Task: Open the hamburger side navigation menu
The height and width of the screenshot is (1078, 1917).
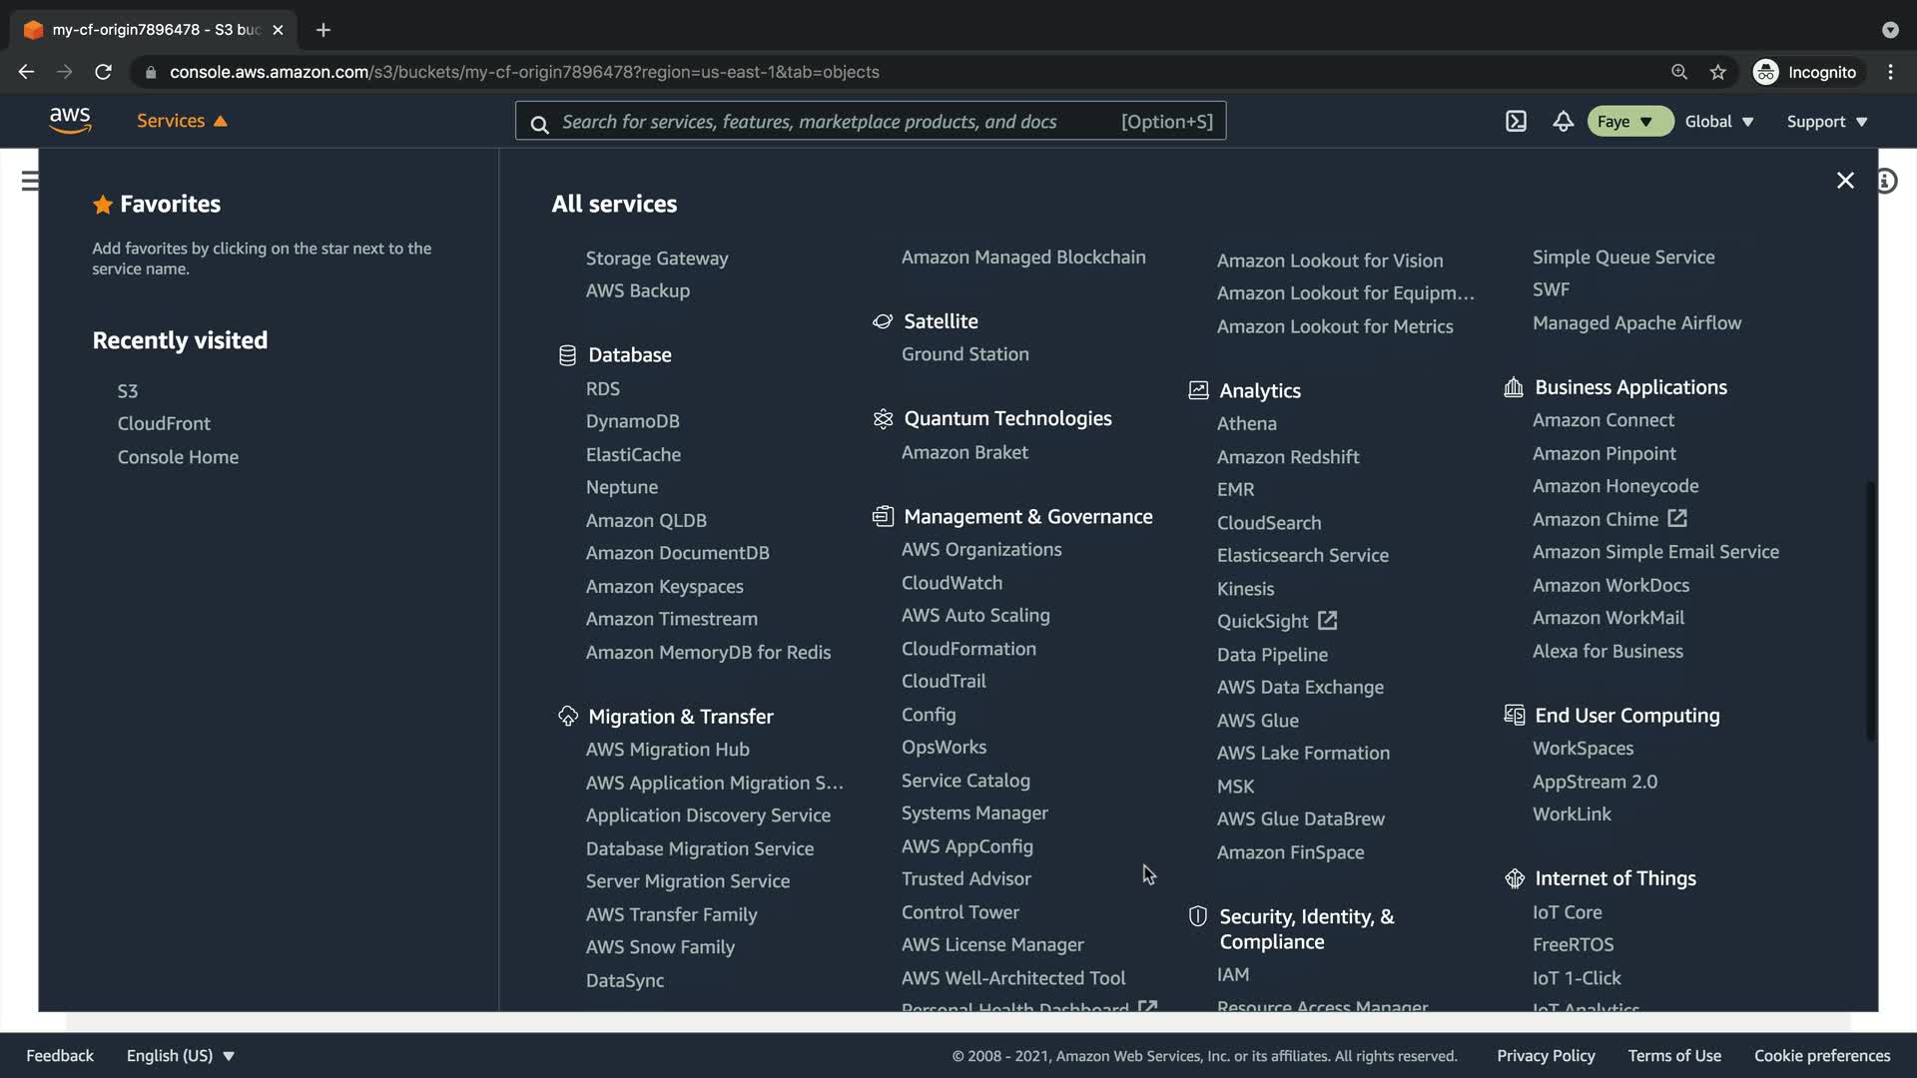Action: click(x=30, y=181)
